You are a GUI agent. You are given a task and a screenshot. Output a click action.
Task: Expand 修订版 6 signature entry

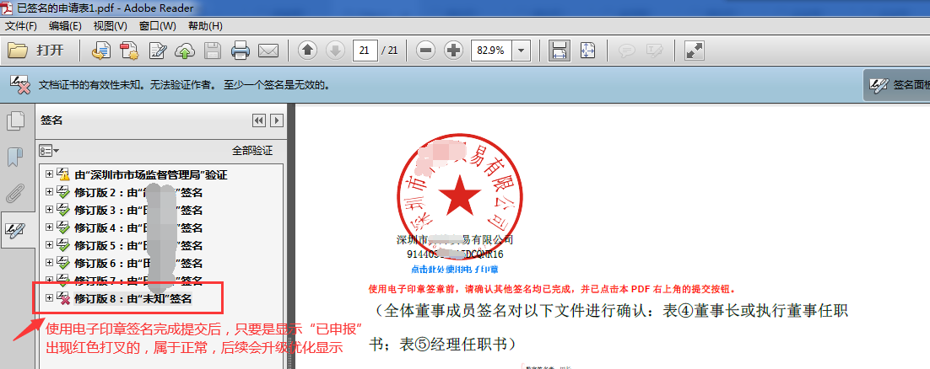pyautogui.click(x=49, y=262)
